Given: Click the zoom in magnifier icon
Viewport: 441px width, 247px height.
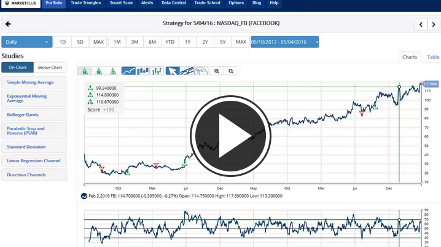Looking at the screenshot, I should (x=217, y=71).
